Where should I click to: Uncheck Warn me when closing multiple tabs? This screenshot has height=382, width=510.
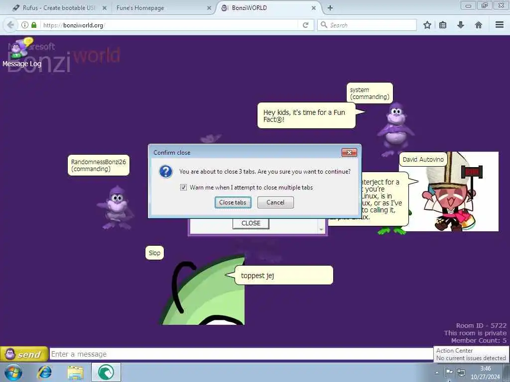point(183,188)
